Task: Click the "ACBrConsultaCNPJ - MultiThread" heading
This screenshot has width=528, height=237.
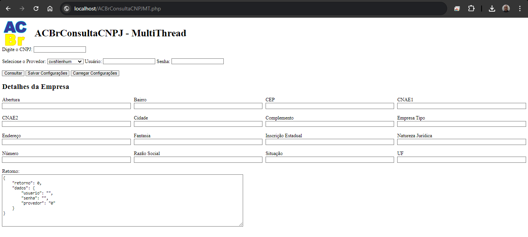Action: point(110,33)
